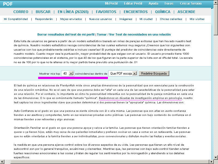Click the text 'coincidencias dentro de'
Viewport: 218px width, 164px height.
tap(91, 74)
